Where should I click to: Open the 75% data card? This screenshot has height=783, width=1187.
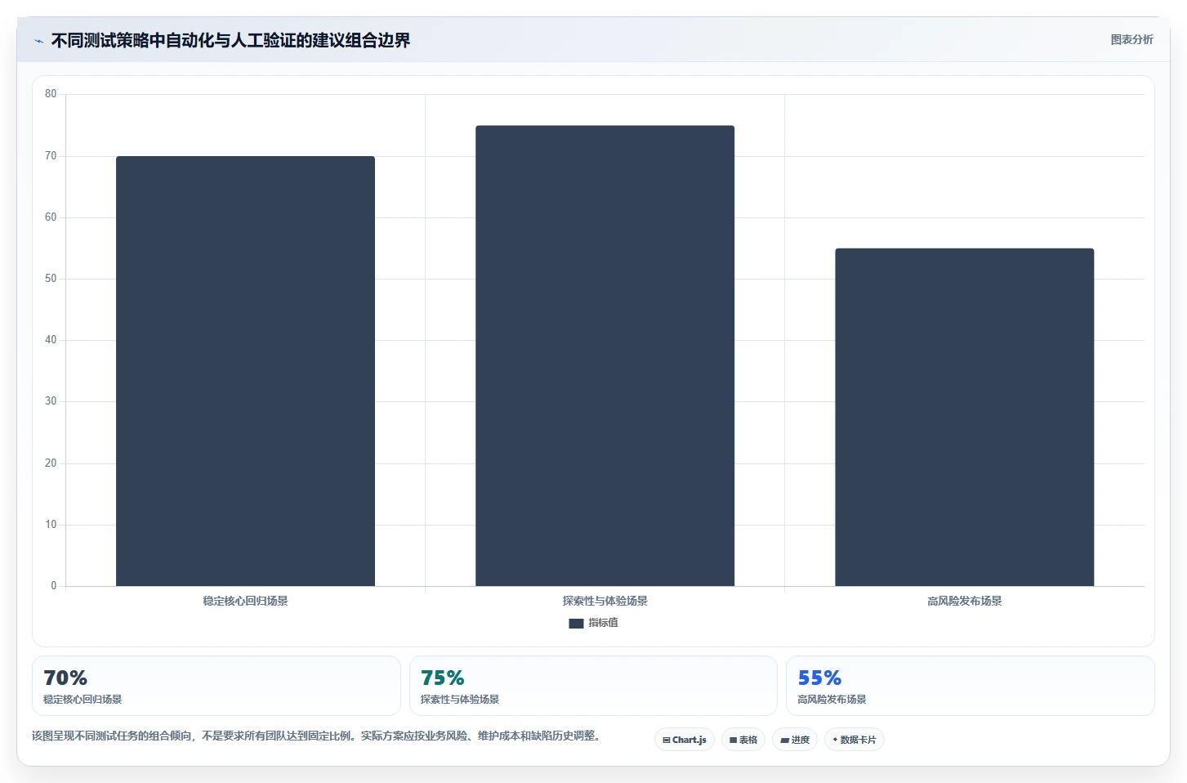593,686
